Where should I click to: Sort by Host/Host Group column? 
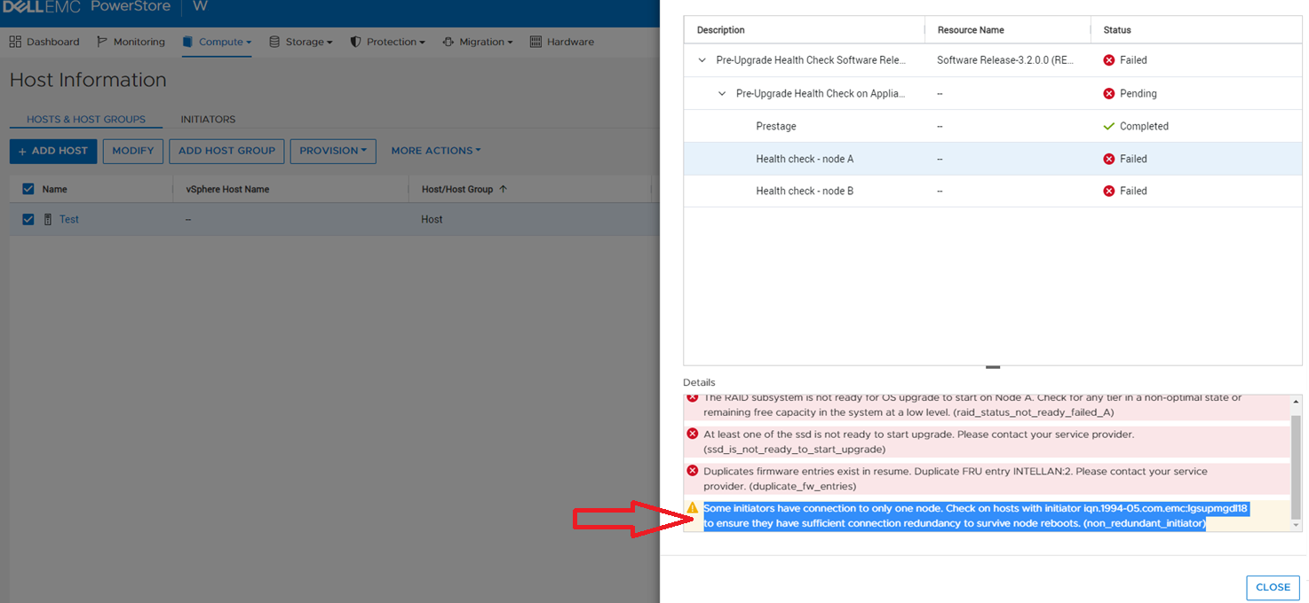click(x=456, y=189)
